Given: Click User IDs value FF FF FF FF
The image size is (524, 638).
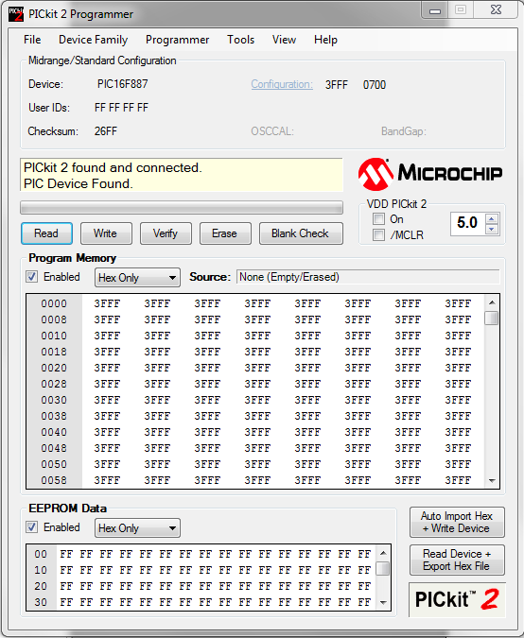Looking at the screenshot, I should 121,108.
